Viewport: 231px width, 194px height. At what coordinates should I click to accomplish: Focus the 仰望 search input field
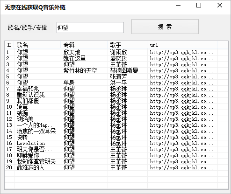point(90,28)
